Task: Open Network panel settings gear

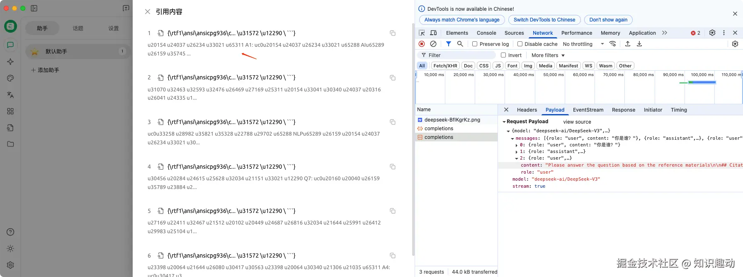Action: click(735, 44)
